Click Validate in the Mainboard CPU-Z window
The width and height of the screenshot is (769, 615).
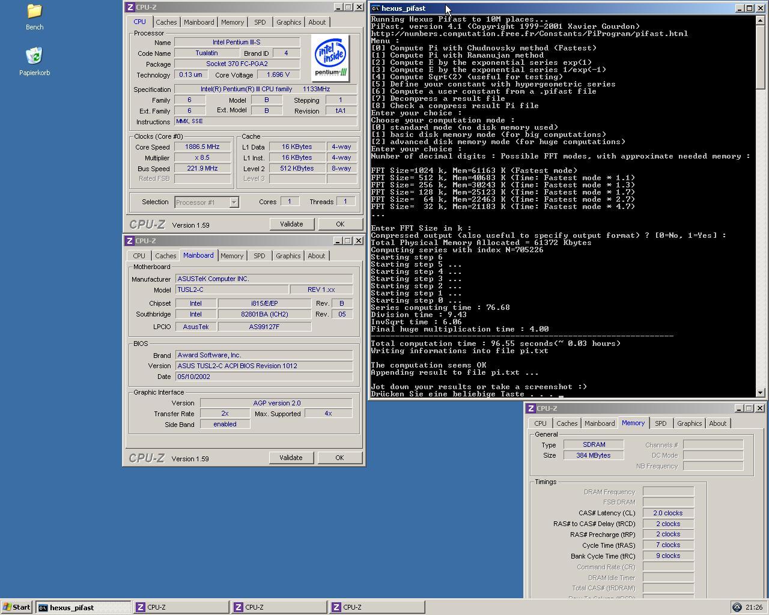click(291, 458)
